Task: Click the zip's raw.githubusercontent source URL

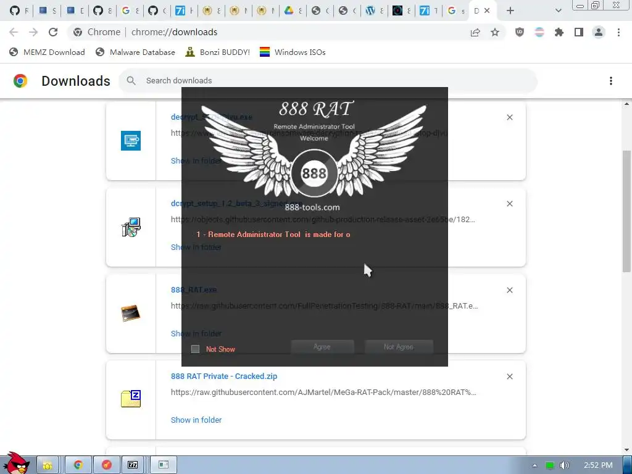Action: coord(323,392)
